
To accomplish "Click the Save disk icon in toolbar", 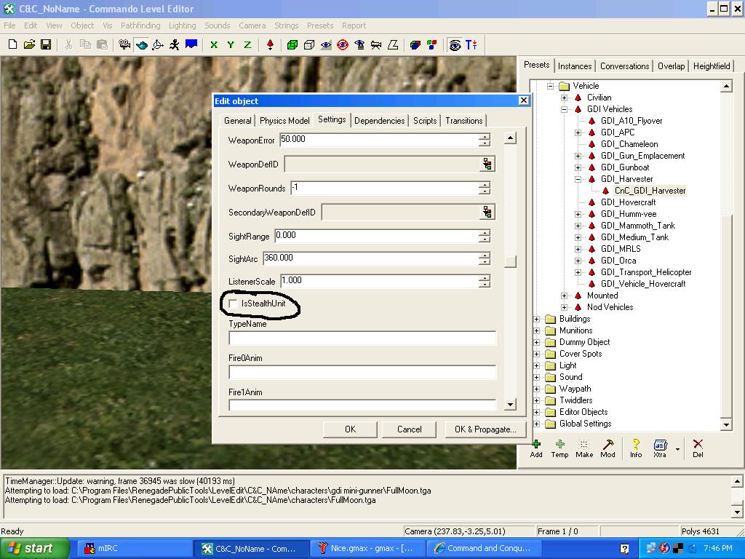I will pyautogui.click(x=46, y=44).
